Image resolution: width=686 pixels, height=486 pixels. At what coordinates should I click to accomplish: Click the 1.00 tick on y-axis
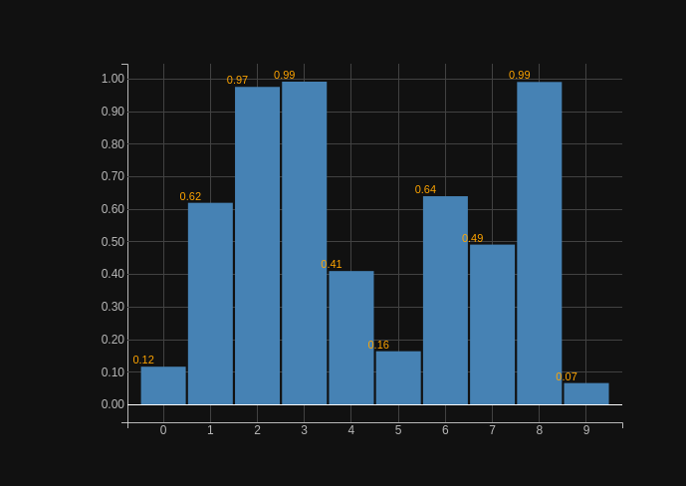tap(113, 80)
